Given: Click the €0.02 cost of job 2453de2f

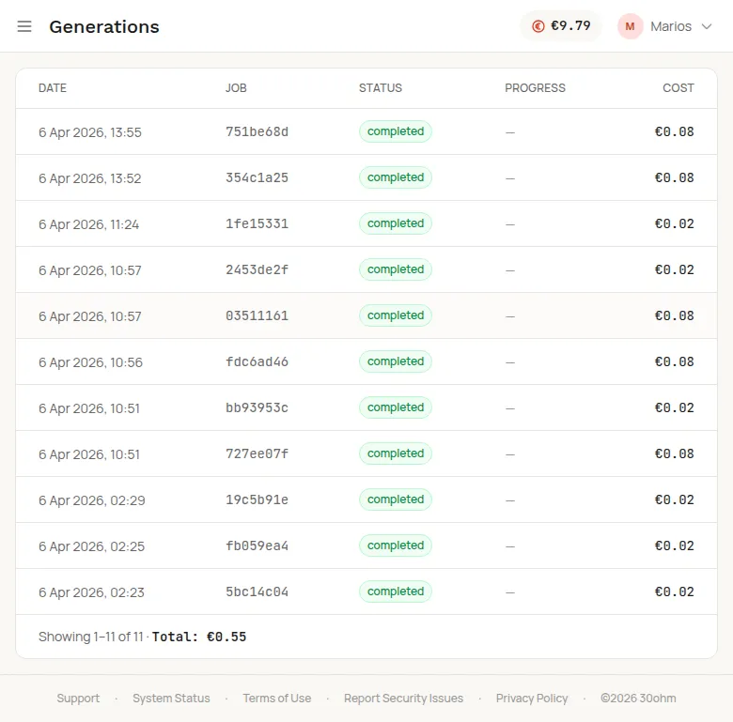Looking at the screenshot, I should pos(674,270).
